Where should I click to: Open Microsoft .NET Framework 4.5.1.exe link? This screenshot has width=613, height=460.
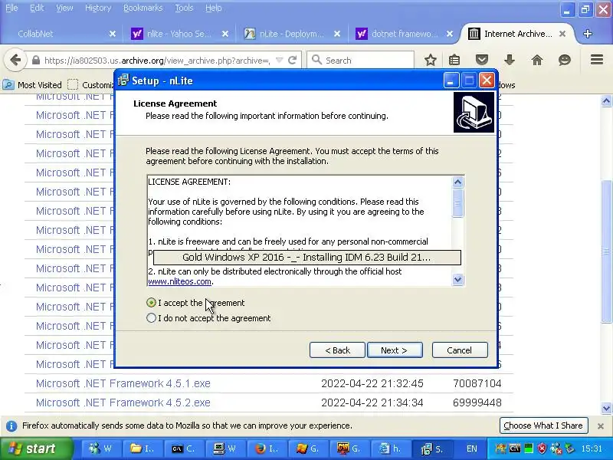pyautogui.click(x=123, y=383)
